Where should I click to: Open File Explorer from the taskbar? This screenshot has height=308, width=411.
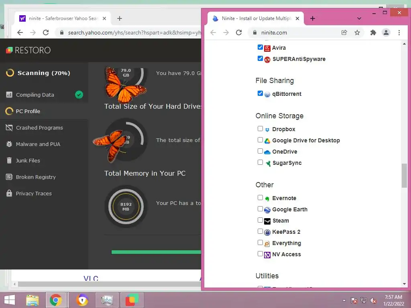click(33, 300)
